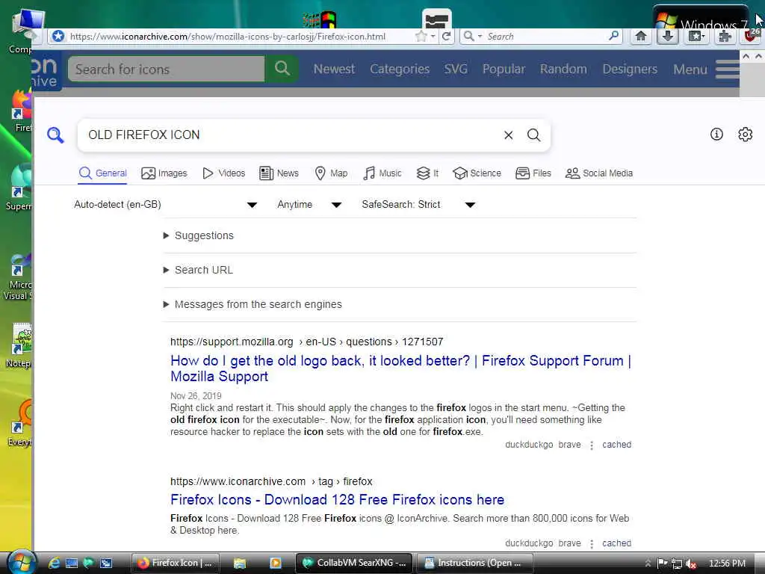765x574 pixels.
Task: Click the volume muted tray icon
Action: 691,564
